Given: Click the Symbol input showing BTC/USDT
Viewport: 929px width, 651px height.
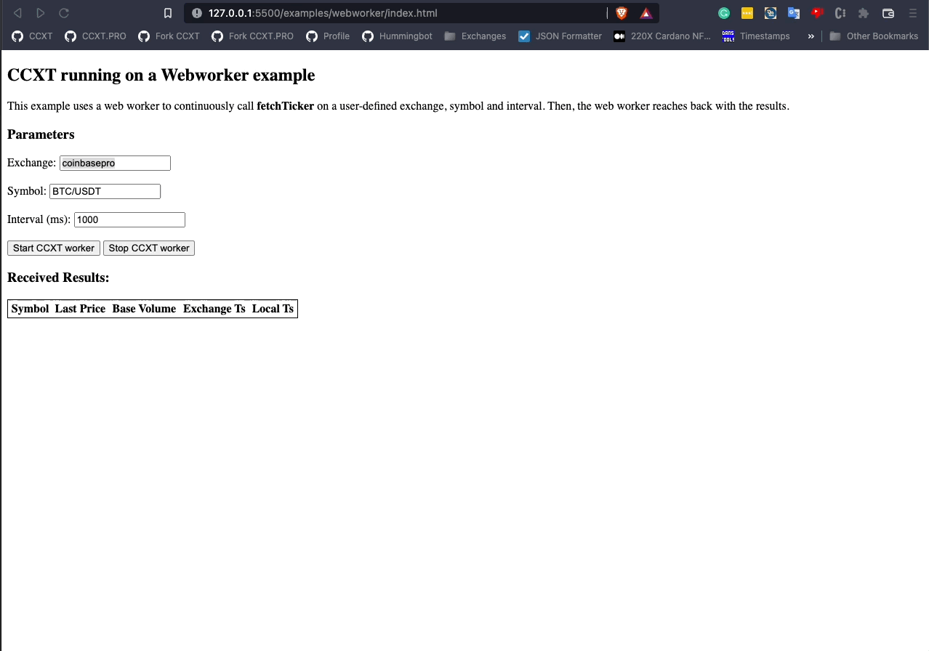Looking at the screenshot, I should (104, 191).
